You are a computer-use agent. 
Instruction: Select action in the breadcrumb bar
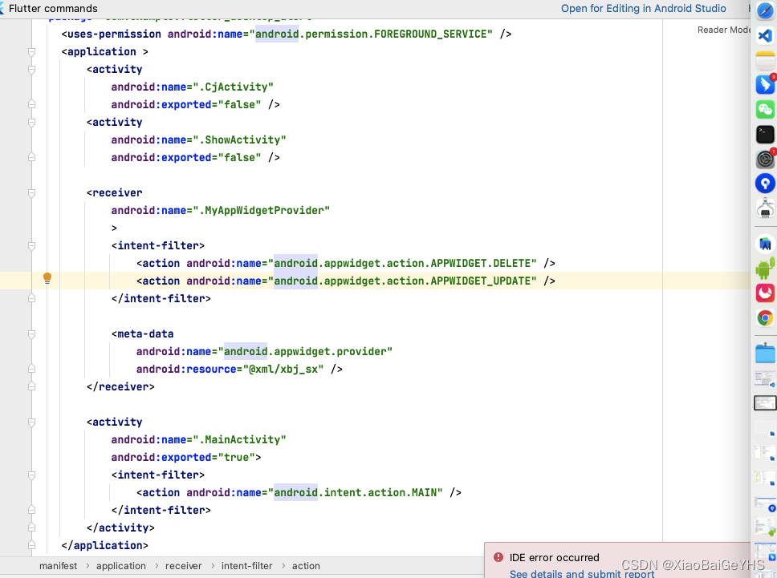(306, 566)
